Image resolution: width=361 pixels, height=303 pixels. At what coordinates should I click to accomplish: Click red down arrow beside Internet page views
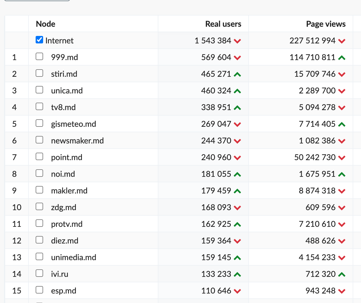coord(342,41)
